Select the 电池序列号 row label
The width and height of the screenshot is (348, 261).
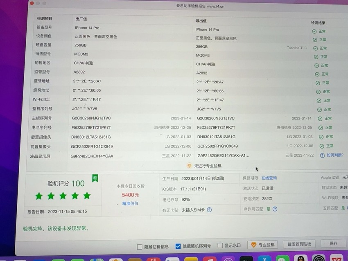point(41,128)
